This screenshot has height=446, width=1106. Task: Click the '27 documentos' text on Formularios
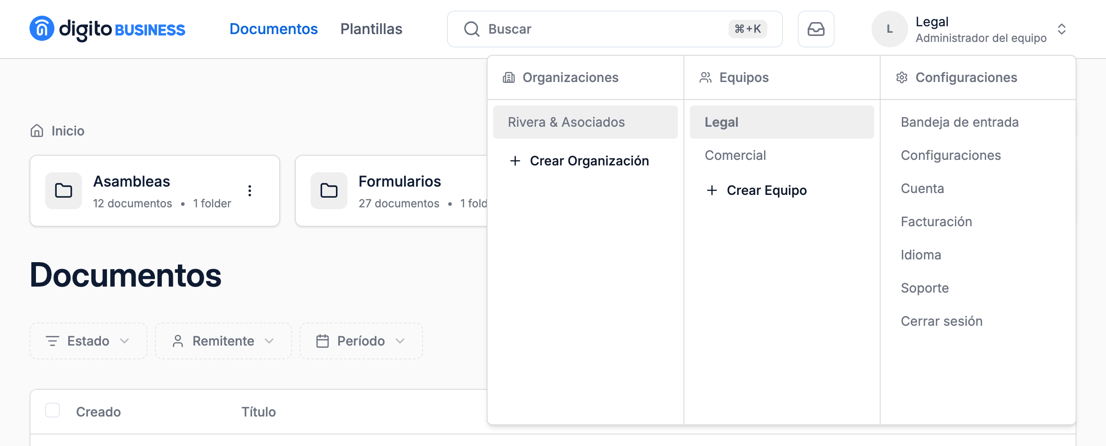point(399,203)
